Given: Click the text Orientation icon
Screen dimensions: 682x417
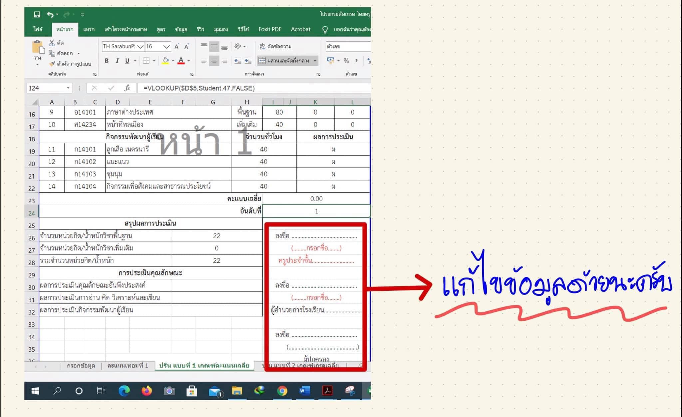Looking at the screenshot, I should coord(237,46).
